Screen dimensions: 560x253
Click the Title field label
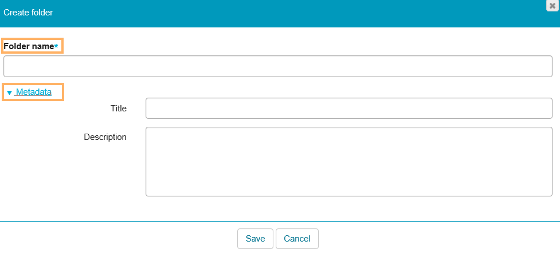pos(118,108)
